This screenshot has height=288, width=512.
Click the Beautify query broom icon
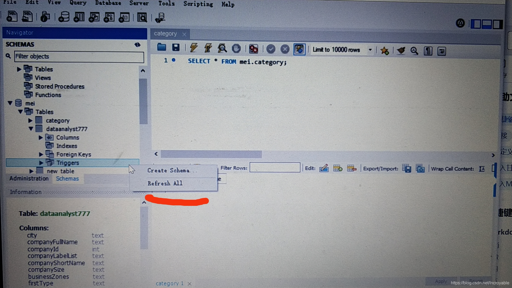pos(401,50)
